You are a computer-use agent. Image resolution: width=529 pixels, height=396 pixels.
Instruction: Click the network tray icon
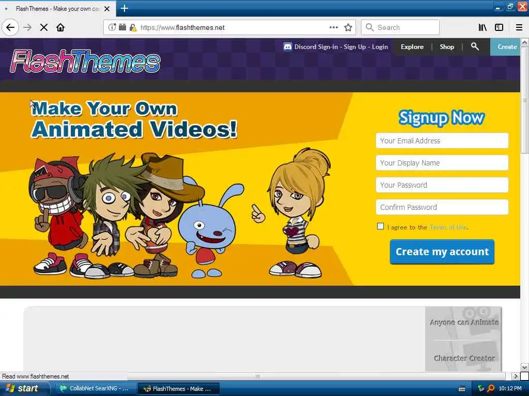point(481,388)
